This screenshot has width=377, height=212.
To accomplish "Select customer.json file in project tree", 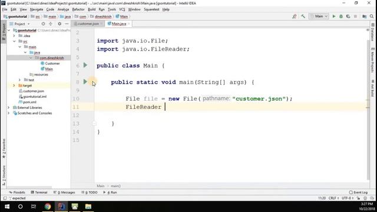I will [31, 91].
